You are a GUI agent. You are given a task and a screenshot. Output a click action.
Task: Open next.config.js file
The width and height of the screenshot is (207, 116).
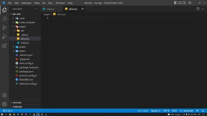(x=25, y=63)
